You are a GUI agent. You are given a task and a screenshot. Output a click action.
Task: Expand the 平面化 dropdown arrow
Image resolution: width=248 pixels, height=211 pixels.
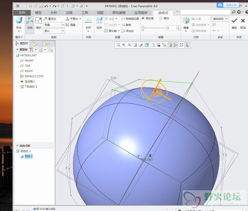pyautogui.click(x=80, y=19)
